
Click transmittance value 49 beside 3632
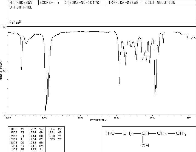coord(22,129)
